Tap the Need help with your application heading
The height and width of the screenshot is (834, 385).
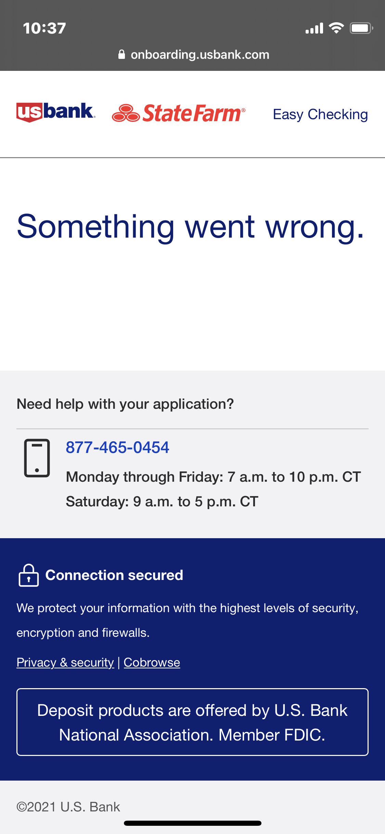pos(125,404)
